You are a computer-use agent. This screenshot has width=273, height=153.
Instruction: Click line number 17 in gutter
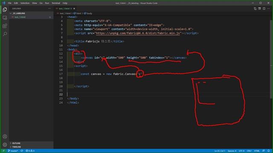[x=61, y=74]
